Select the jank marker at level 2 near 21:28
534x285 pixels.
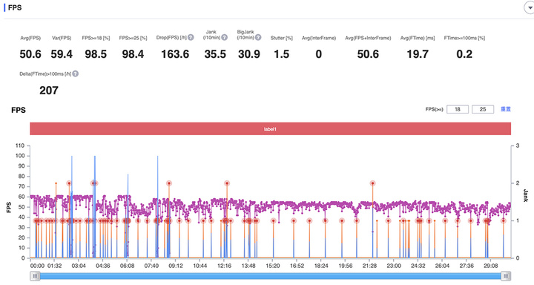coord(372,183)
